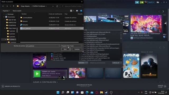The image size is (169, 95).
Task: Expand the Apps de Ope folder node
Action: 5,20
